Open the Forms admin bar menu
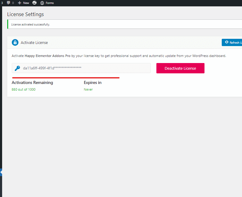242x197 pixels. pos(47,3)
